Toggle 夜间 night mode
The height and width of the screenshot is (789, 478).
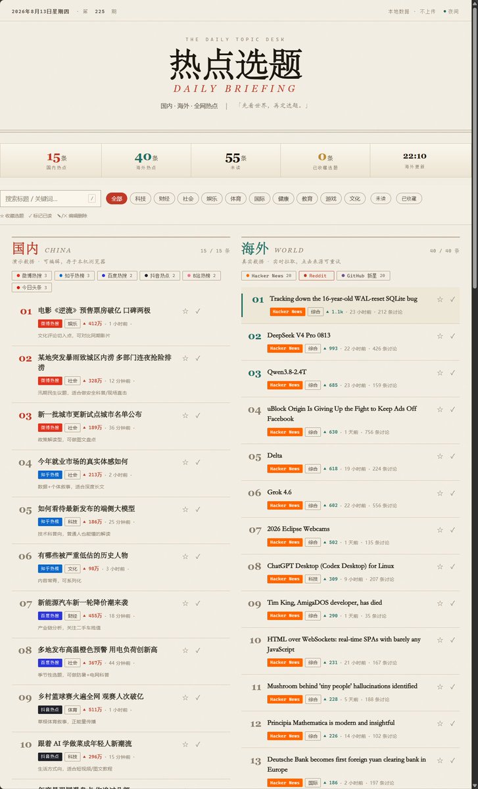(x=451, y=11)
